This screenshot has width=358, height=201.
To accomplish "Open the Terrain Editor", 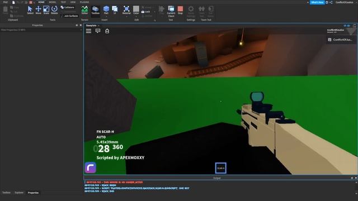I will [x=84, y=10].
